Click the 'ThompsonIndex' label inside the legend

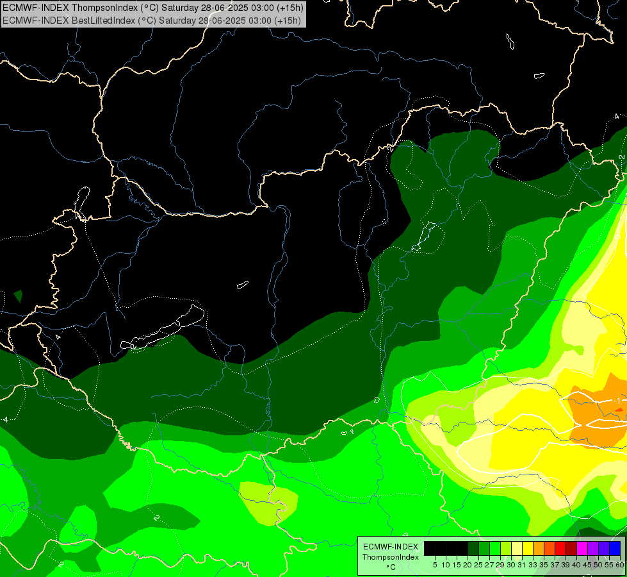pyautogui.click(x=390, y=557)
